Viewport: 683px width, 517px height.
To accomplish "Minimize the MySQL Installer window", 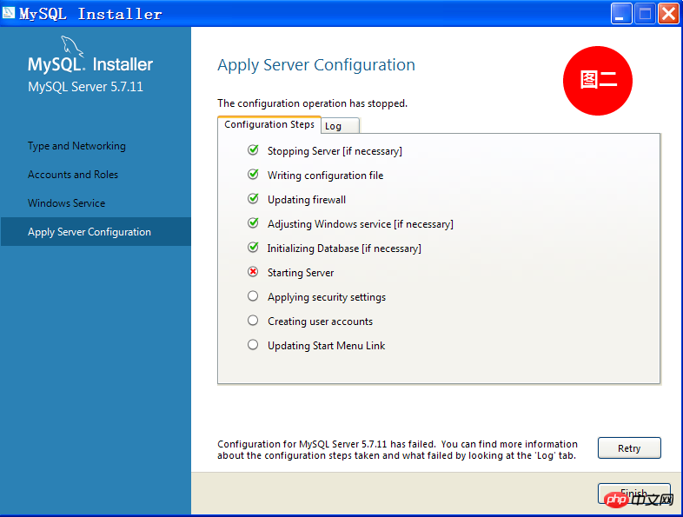I will pyautogui.click(x=620, y=14).
